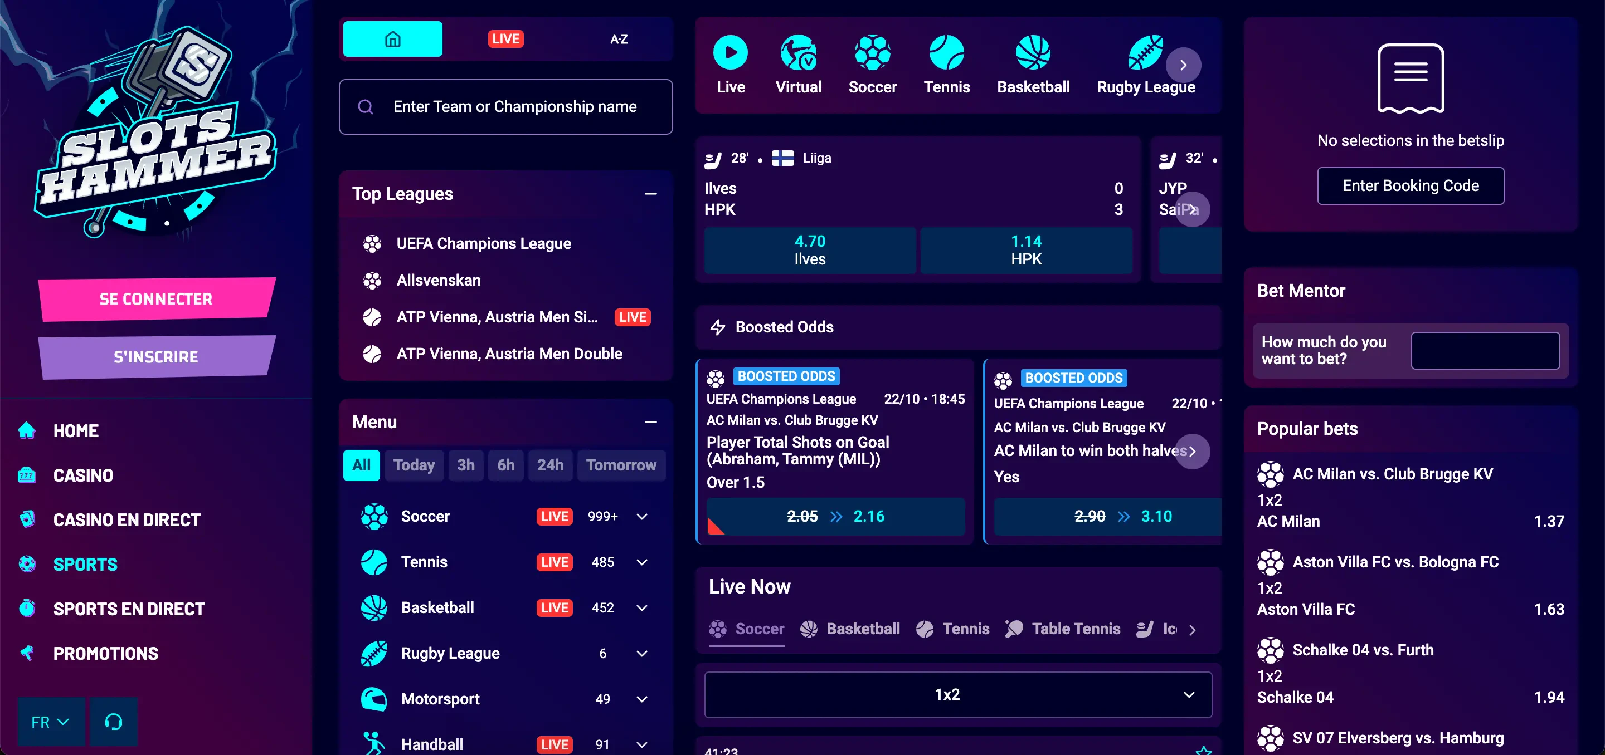This screenshot has width=1605, height=755.
Task: Select the Rugby League icon in top carousel
Action: 1145,53
